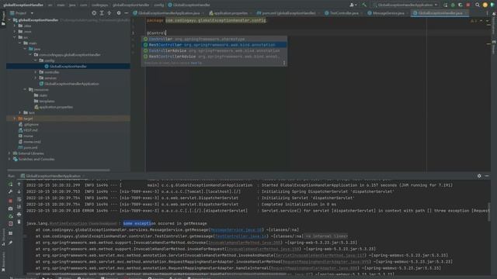The height and width of the screenshot is (279, 497).
Task: Choose ControllerAdvice completion suggestion
Action: 214,50
